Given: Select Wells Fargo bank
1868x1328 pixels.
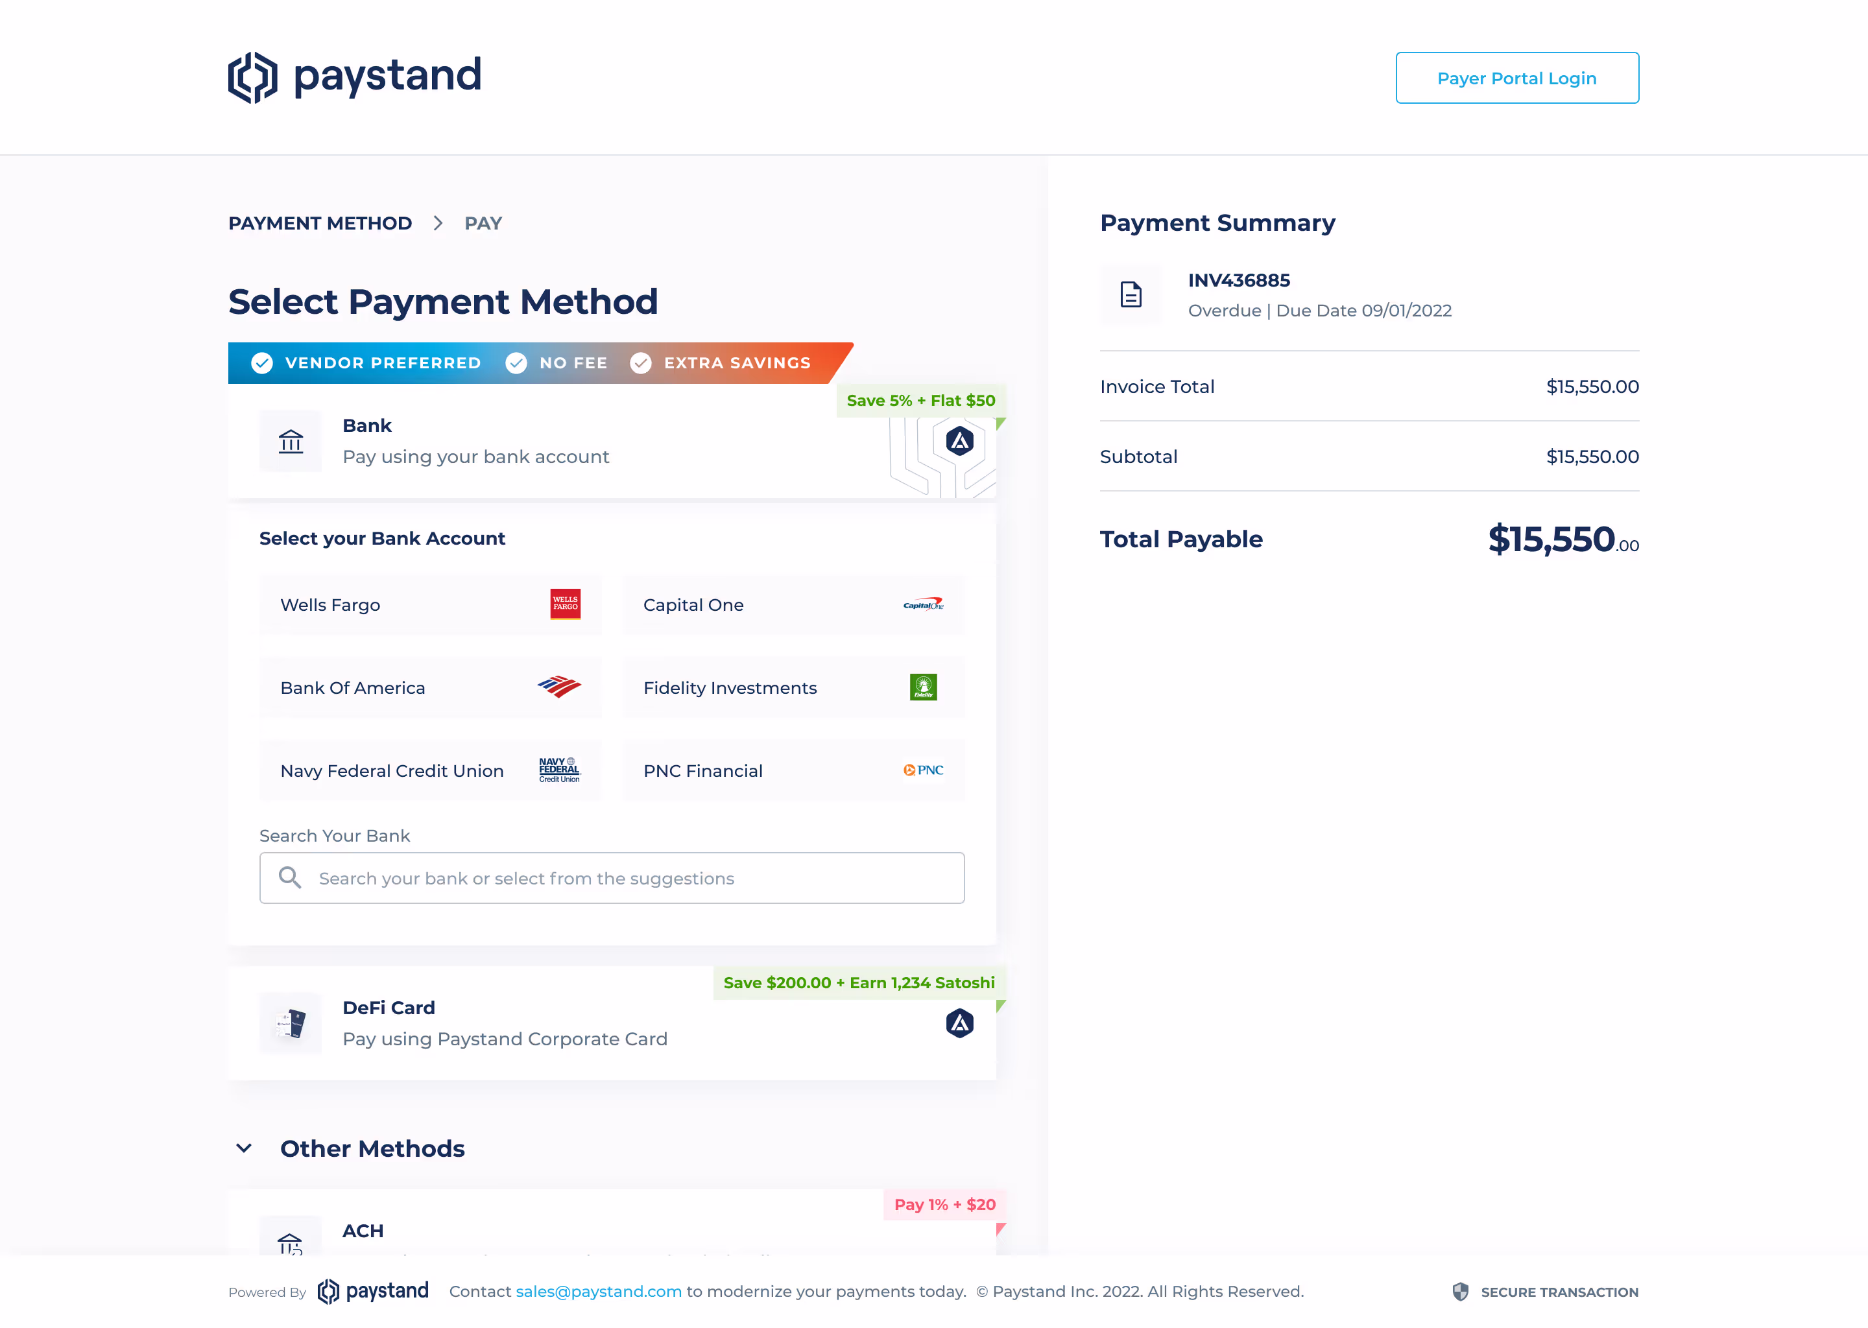Looking at the screenshot, I should click(x=430, y=605).
